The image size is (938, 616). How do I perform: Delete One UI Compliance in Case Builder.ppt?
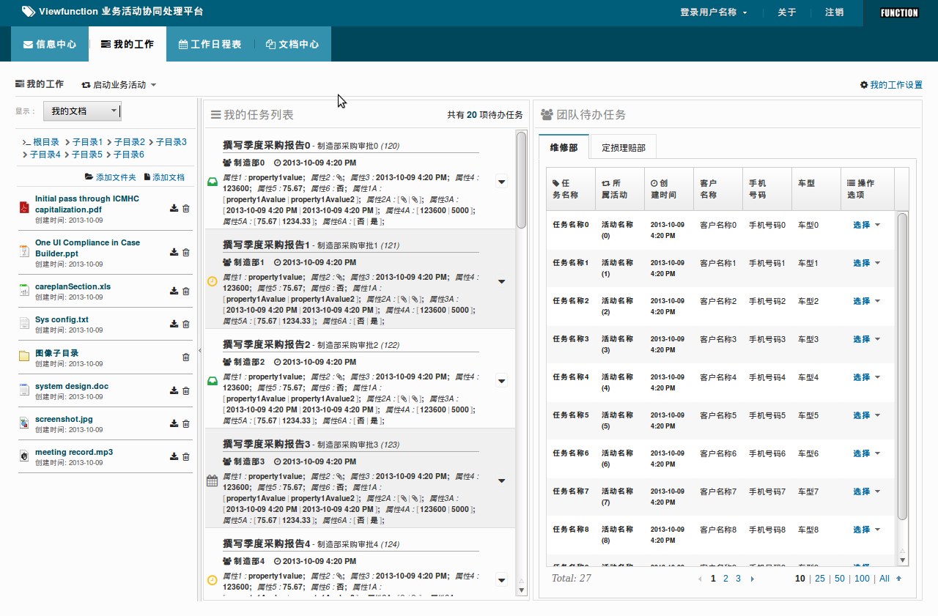pos(185,253)
